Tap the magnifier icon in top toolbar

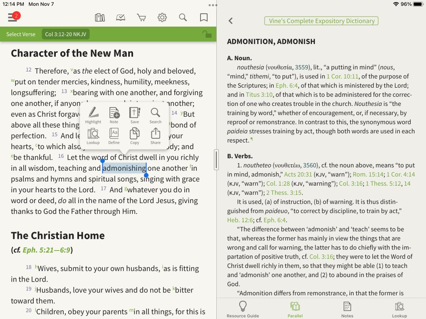coord(183,17)
